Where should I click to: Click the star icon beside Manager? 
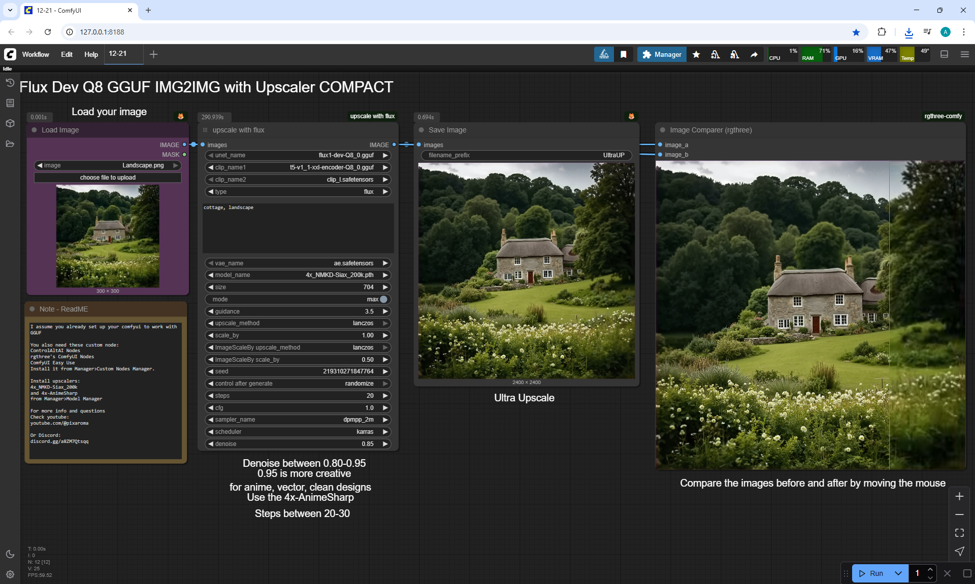coord(696,54)
